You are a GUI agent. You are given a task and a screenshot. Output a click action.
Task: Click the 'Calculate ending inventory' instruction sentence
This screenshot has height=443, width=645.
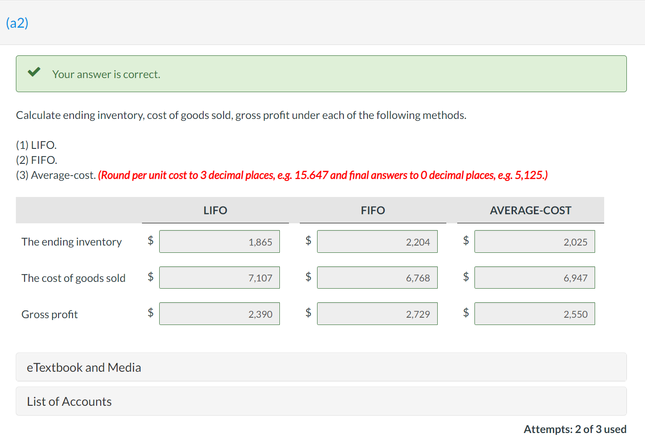coord(241,115)
